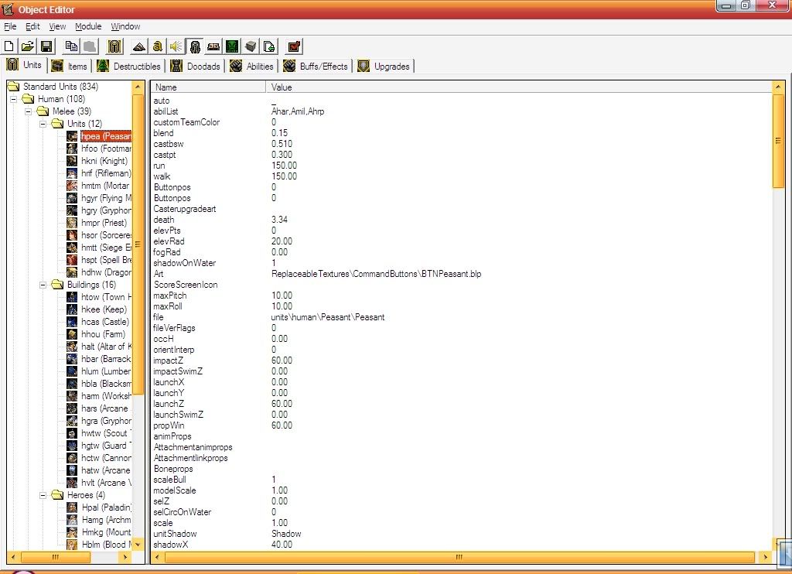
Task: Click the file value units\human\Peasant\Peasant
Action: pos(328,317)
